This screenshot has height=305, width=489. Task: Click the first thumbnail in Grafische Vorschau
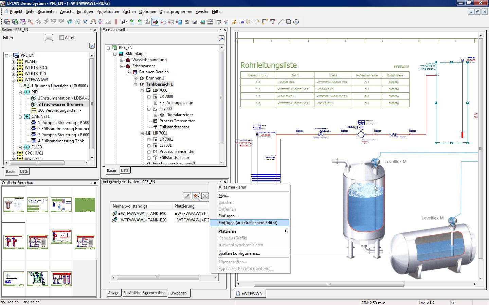[14, 204]
